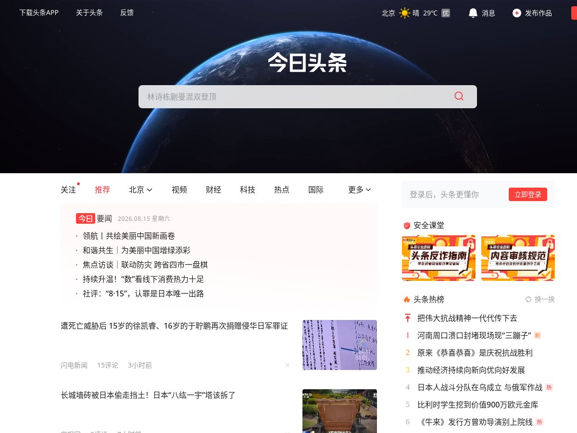Open the 关注 tab
This screenshot has height=433, width=577.
pyautogui.click(x=68, y=190)
